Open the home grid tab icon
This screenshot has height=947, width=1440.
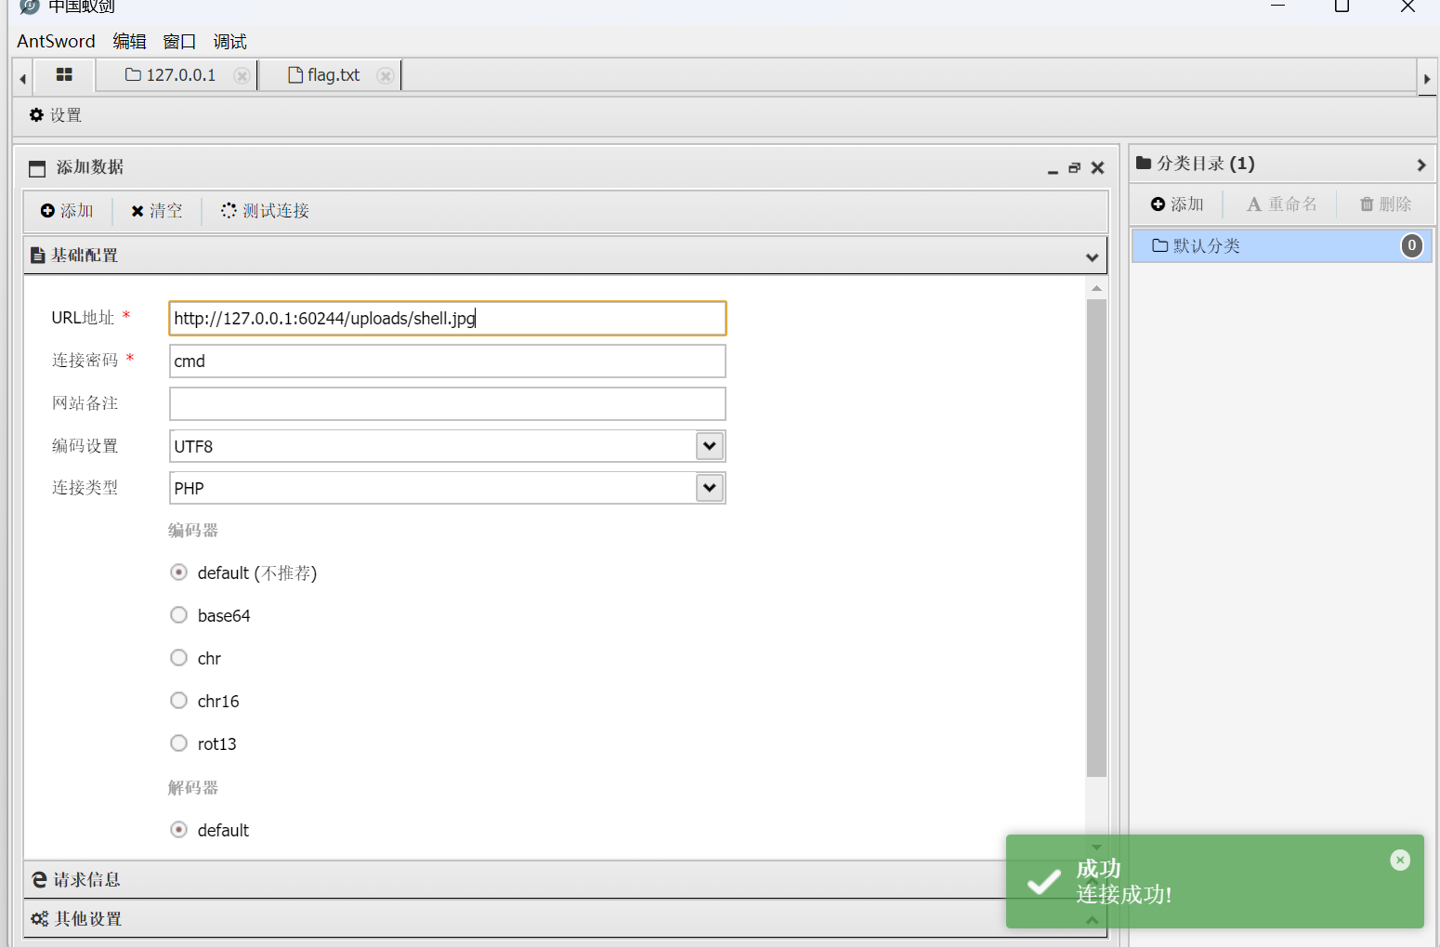(64, 74)
